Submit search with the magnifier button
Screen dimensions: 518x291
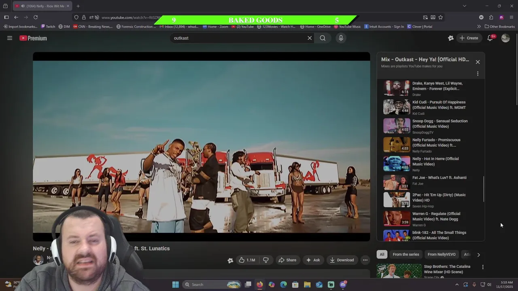coord(323,38)
